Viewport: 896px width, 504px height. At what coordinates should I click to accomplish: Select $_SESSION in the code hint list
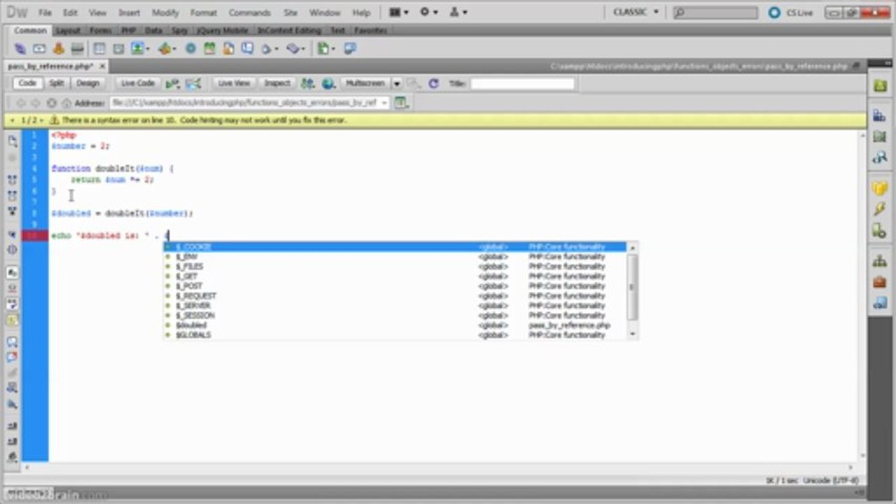pyautogui.click(x=395, y=316)
